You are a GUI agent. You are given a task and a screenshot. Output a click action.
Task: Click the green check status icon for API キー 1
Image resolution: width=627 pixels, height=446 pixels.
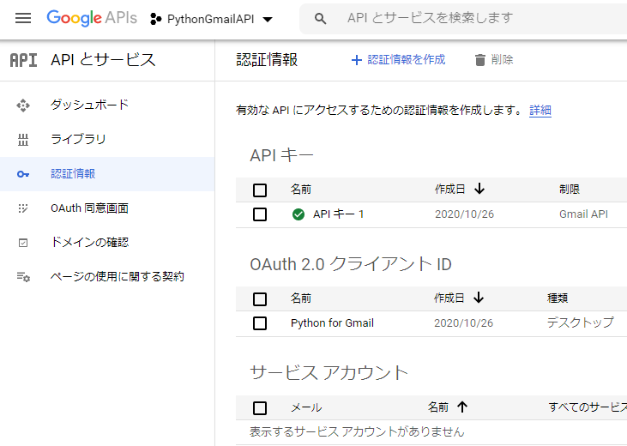click(x=298, y=214)
